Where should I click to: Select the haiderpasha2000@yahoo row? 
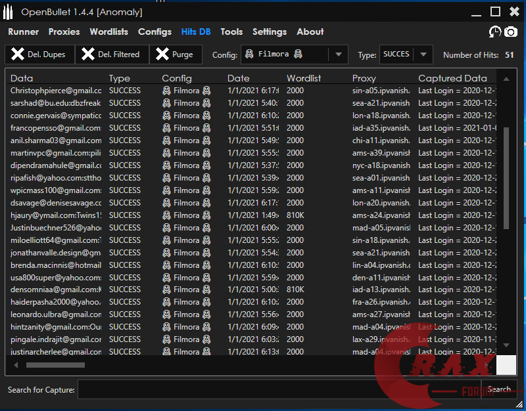[x=252, y=302]
